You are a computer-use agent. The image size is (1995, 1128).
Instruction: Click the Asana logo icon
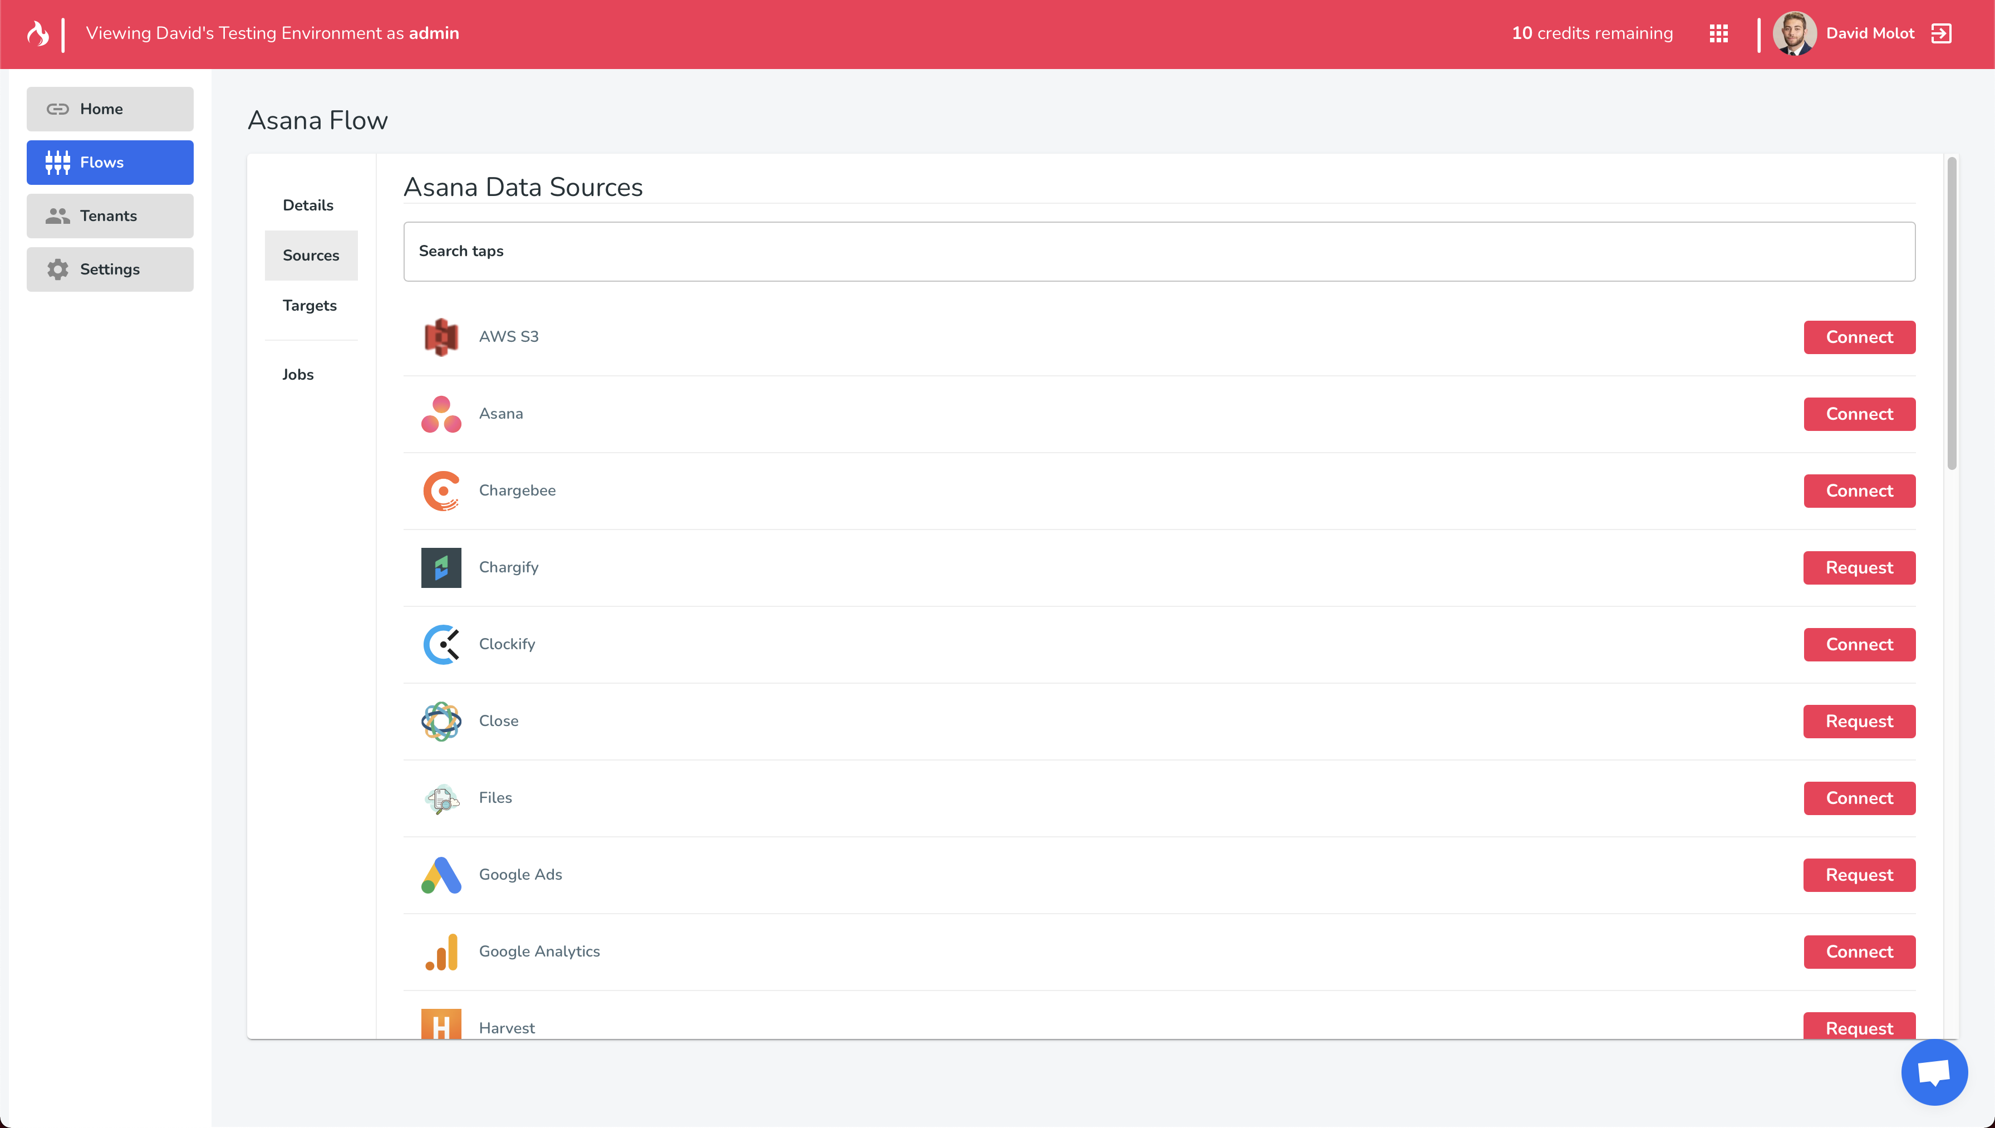(441, 414)
